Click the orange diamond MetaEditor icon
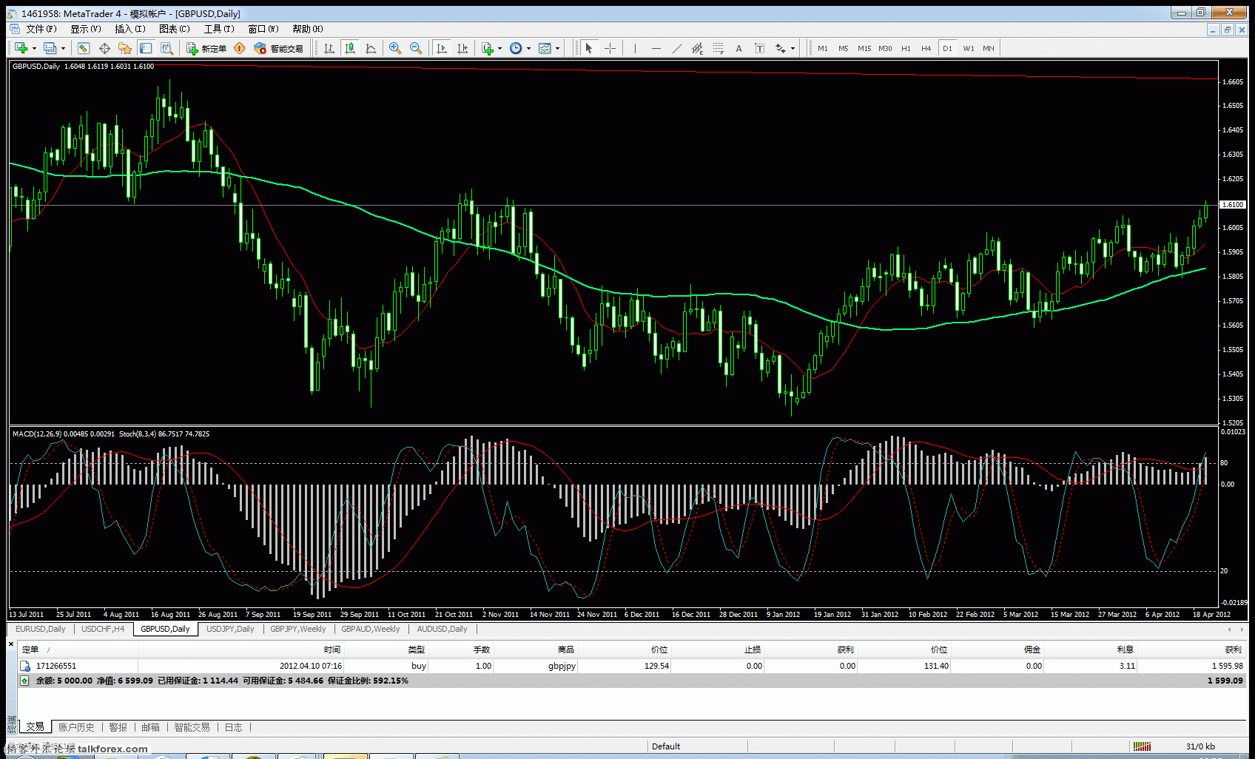Image resolution: width=1255 pixels, height=759 pixels. tap(239, 48)
